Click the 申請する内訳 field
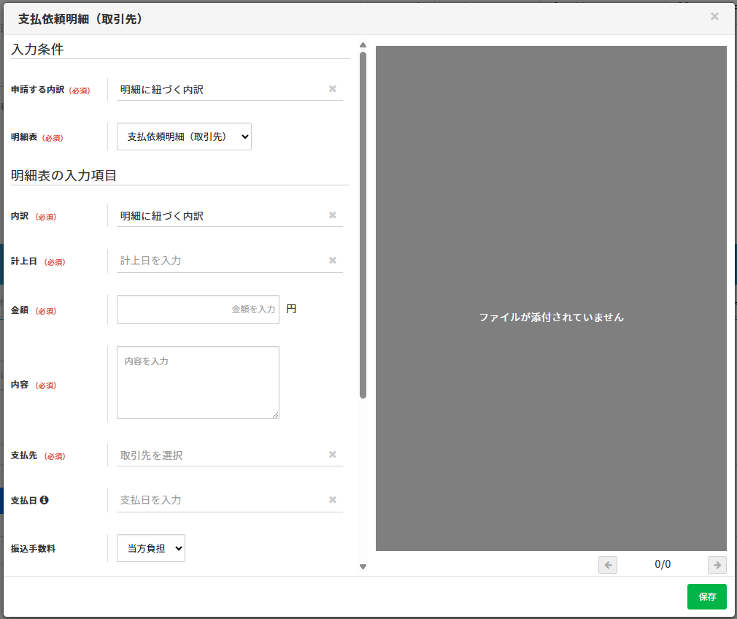The image size is (737, 619). click(219, 88)
